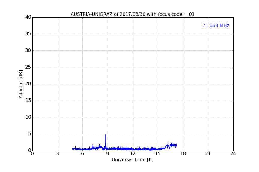Click the y-axis tick label '10'

coord(28,117)
